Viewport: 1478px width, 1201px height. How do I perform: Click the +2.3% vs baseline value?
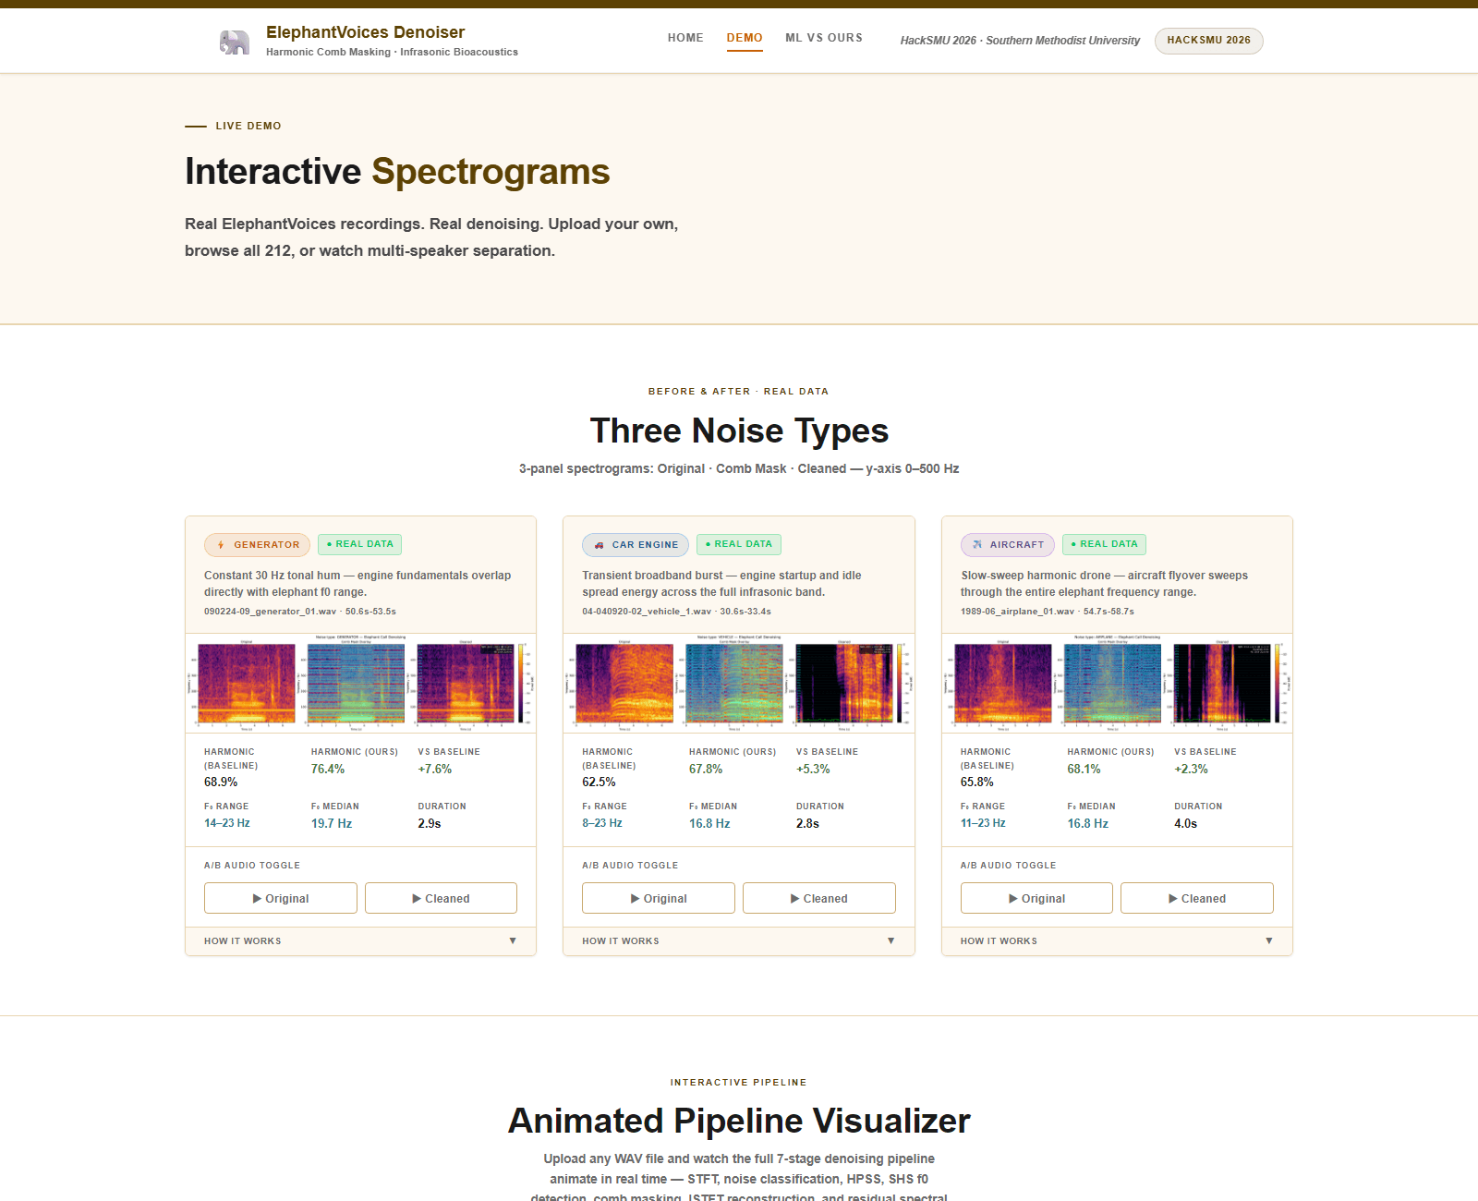pyautogui.click(x=1191, y=769)
